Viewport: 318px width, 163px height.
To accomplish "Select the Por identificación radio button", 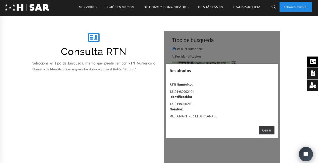I will (174, 56).
